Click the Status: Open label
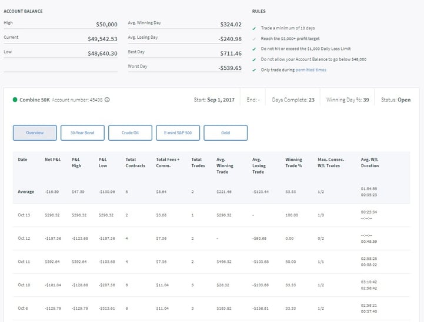The width and height of the screenshot is (424, 322). (395, 100)
